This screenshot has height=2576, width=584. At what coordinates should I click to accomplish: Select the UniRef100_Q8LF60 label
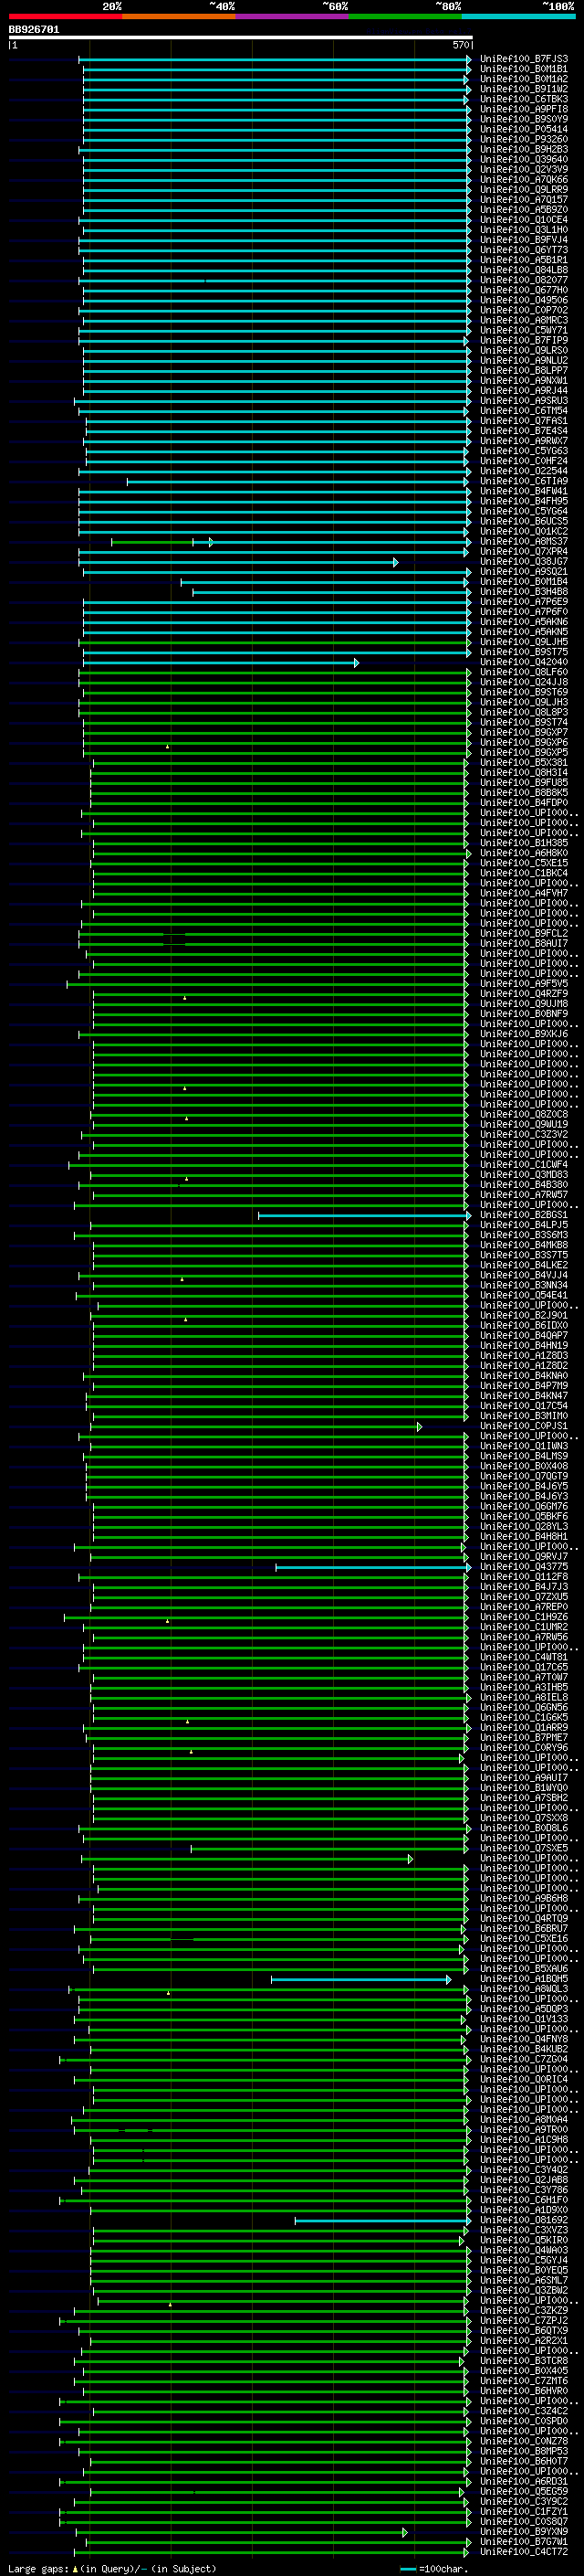click(524, 673)
